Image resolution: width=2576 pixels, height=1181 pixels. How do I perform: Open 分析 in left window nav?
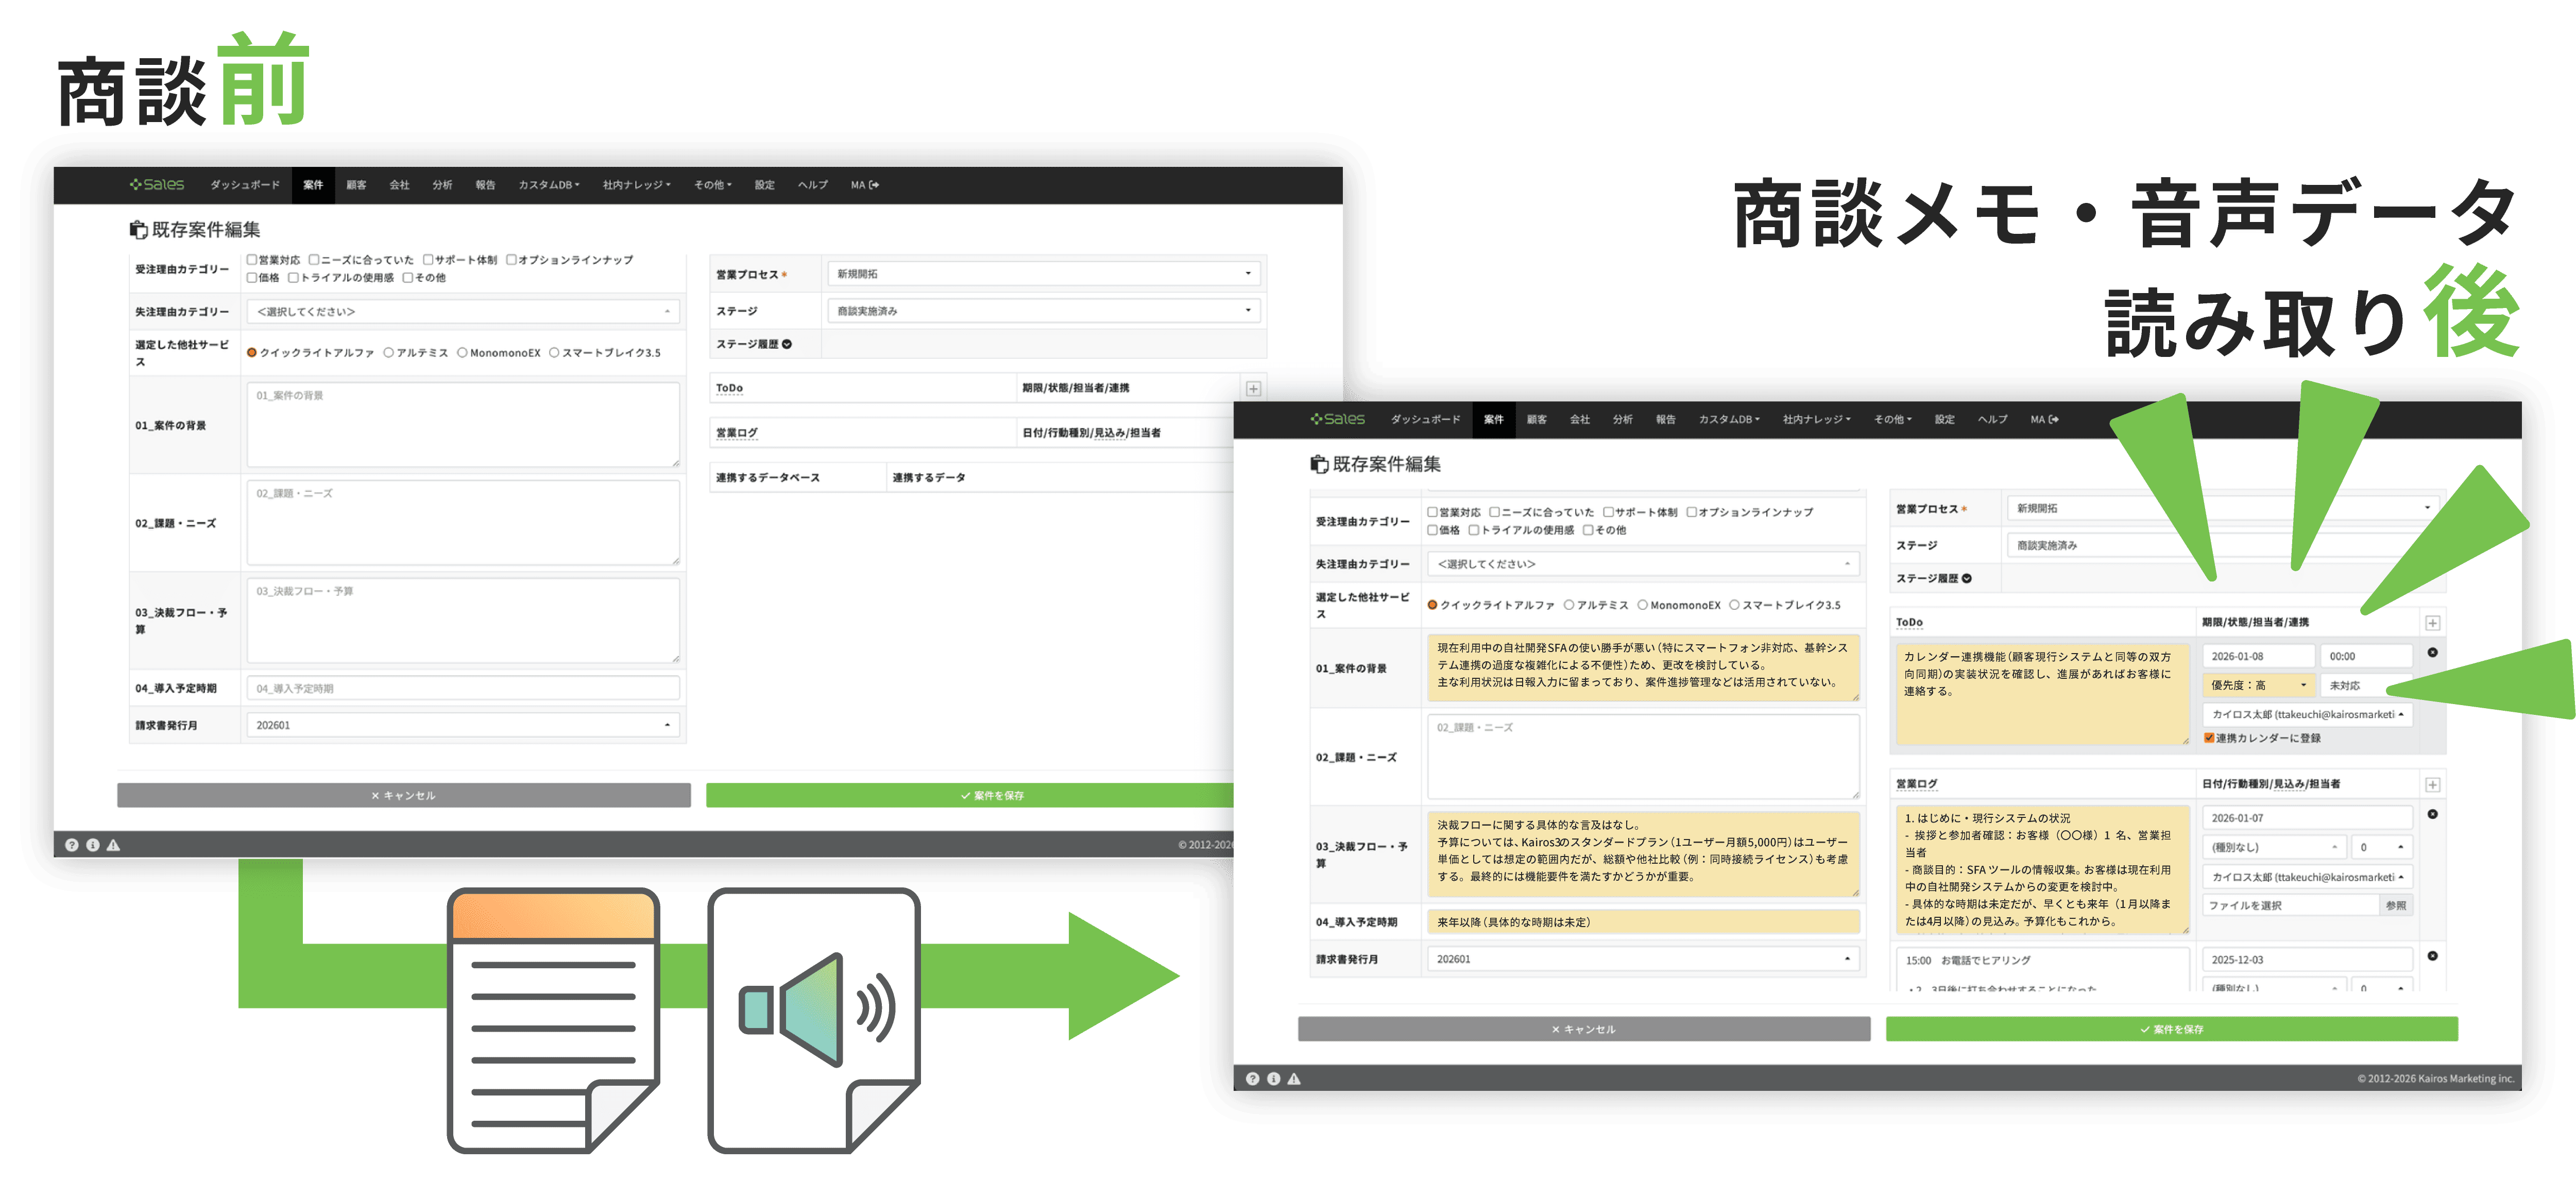[442, 185]
